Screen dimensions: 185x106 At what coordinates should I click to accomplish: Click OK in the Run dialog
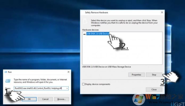29,99
